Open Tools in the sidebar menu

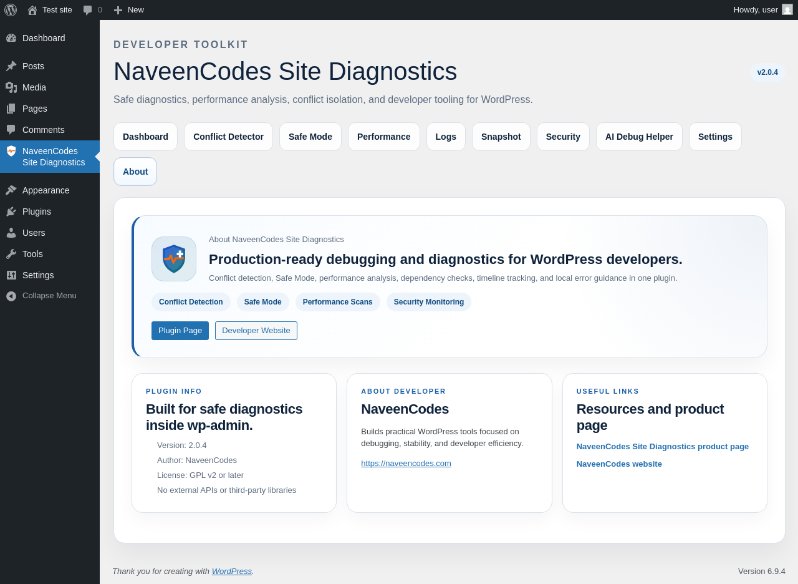click(x=50, y=254)
